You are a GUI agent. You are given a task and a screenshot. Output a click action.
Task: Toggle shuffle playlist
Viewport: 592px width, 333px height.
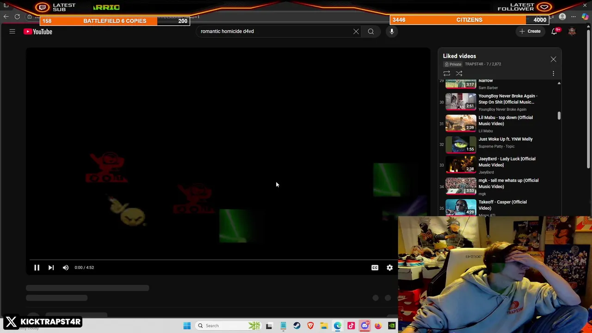point(459,74)
